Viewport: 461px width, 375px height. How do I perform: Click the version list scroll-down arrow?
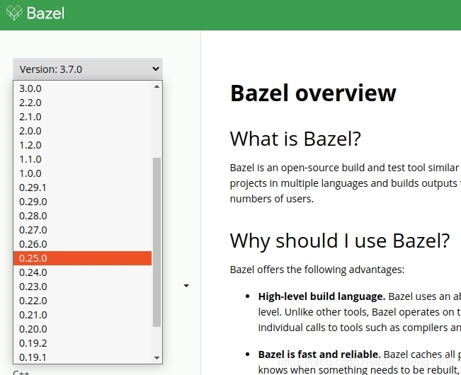tap(156, 358)
